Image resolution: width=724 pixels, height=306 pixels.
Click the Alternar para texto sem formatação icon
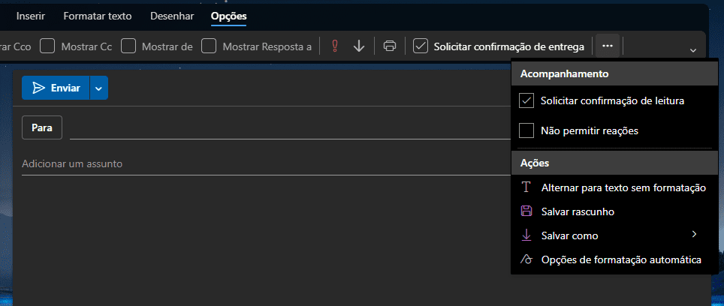coord(526,187)
